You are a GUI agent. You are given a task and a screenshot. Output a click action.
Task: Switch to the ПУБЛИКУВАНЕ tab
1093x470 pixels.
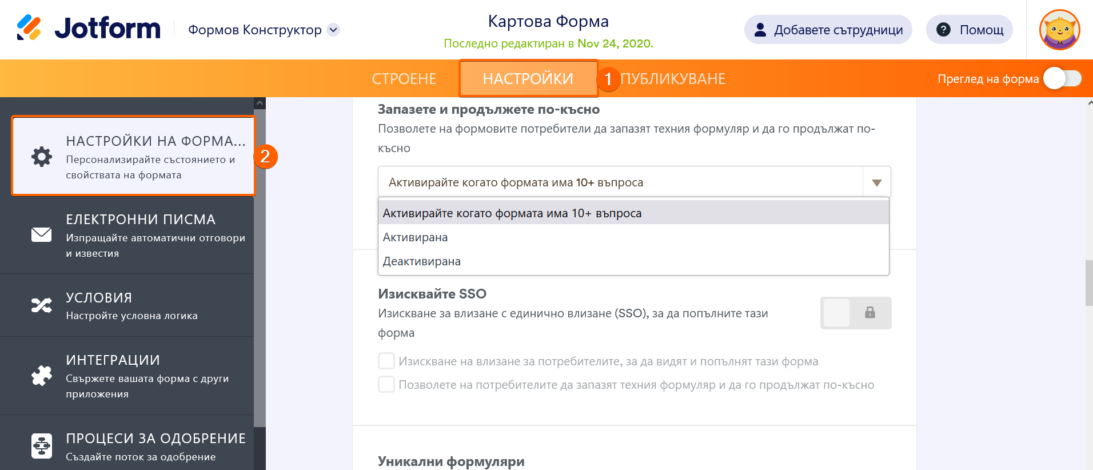tap(673, 78)
